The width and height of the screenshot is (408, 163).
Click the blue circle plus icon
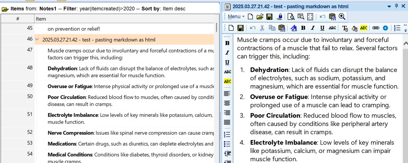tap(385, 28)
